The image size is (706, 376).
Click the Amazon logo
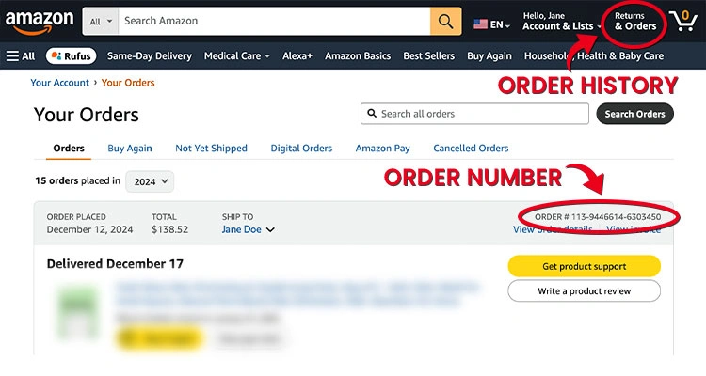(x=40, y=22)
